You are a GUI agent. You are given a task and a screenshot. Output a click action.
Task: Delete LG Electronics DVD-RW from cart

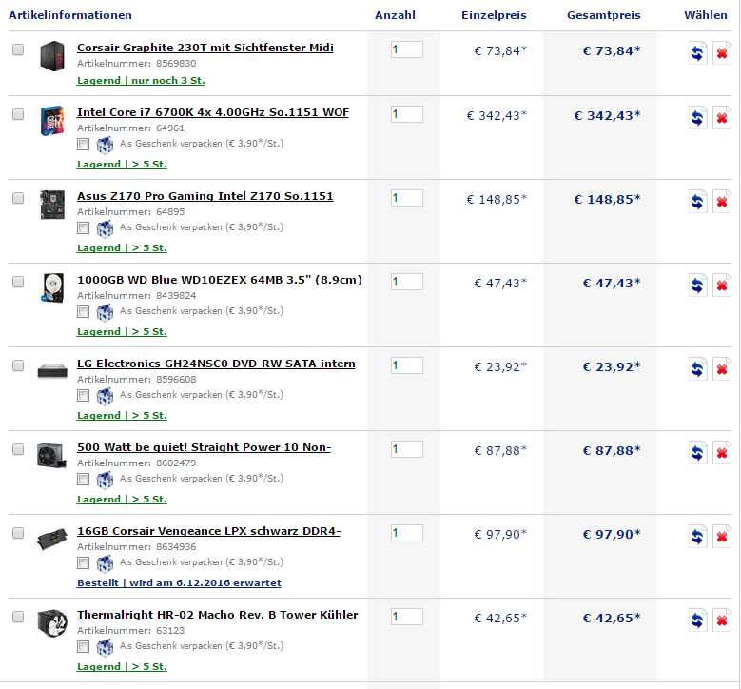pos(722,368)
